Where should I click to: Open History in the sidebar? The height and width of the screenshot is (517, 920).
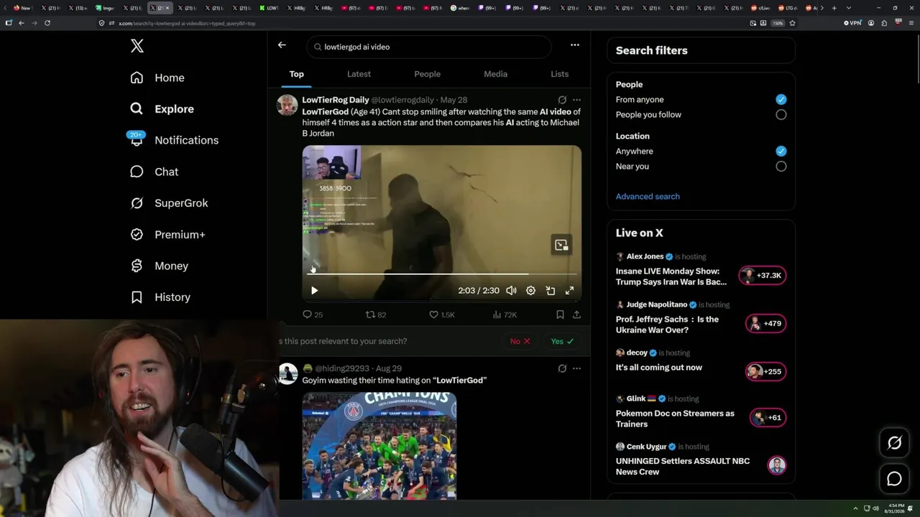click(x=160, y=297)
